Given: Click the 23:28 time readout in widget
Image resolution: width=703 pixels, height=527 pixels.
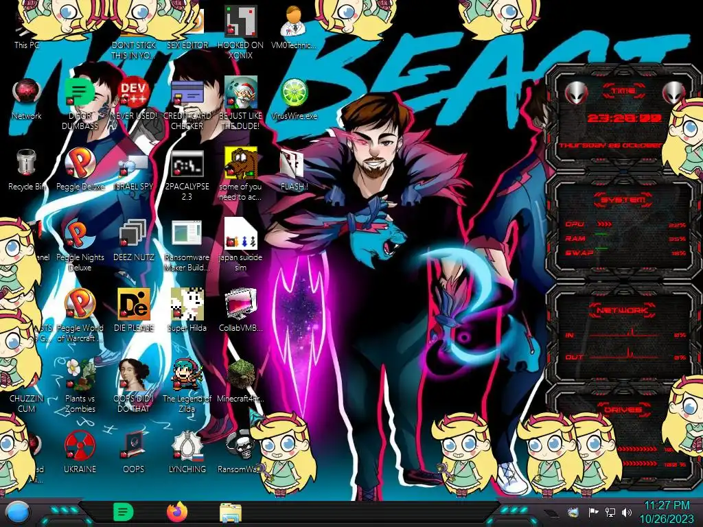Looking at the screenshot, I should coord(624,118).
